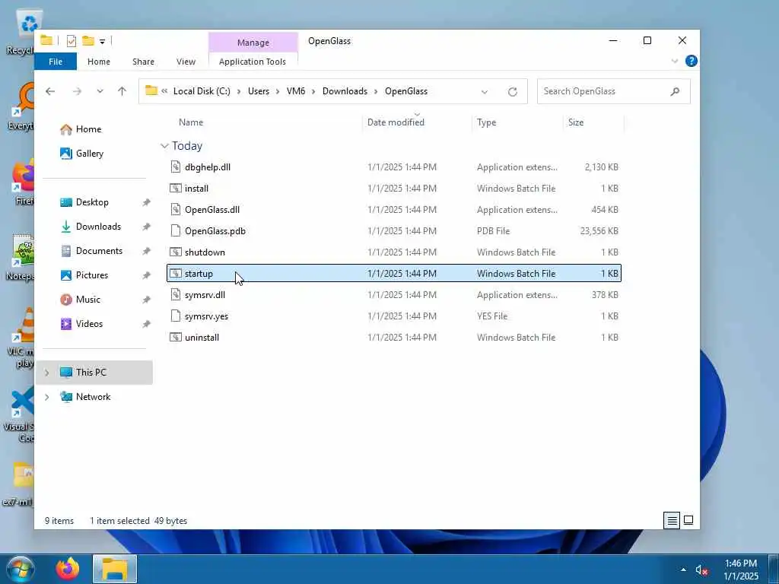This screenshot has height=584, width=779.
Task: Click the symsrv.yes file icon
Action: click(x=176, y=316)
